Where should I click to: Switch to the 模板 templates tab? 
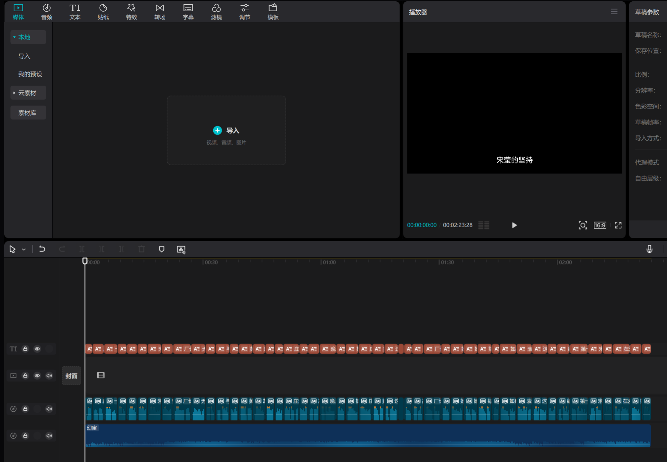coord(273,12)
